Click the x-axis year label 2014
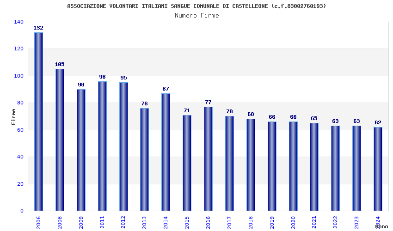Screen dimensions: 393x231 [166, 223]
